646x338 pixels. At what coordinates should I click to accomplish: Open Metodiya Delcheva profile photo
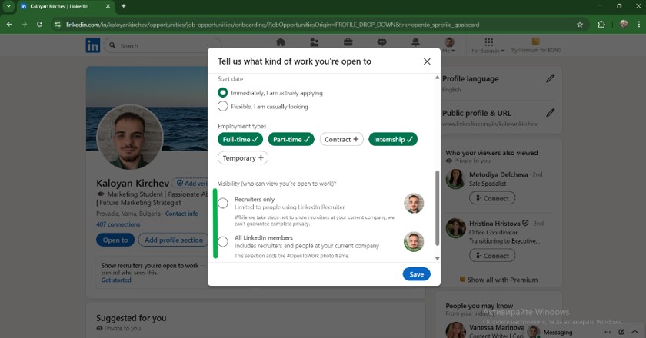point(455,179)
